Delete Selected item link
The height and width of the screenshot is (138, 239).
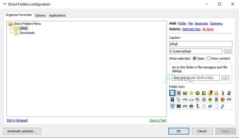[191, 29]
